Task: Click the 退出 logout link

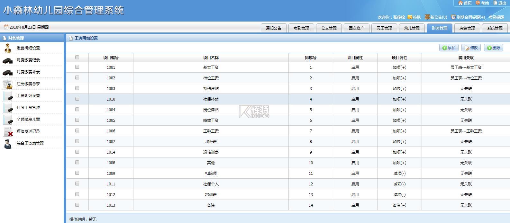Action: 500,3
